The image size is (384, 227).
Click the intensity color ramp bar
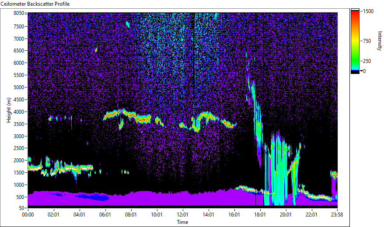point(355,41)
